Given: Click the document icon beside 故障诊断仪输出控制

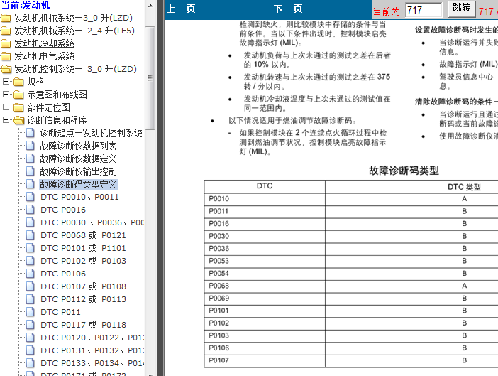Looking at the screenshot, I should [x=31, y=171].
